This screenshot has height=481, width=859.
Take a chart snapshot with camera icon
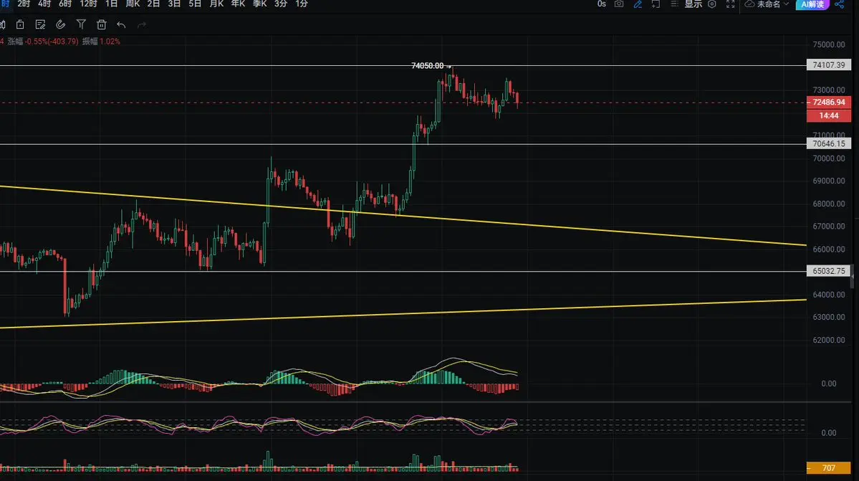[x=619, y=4]
